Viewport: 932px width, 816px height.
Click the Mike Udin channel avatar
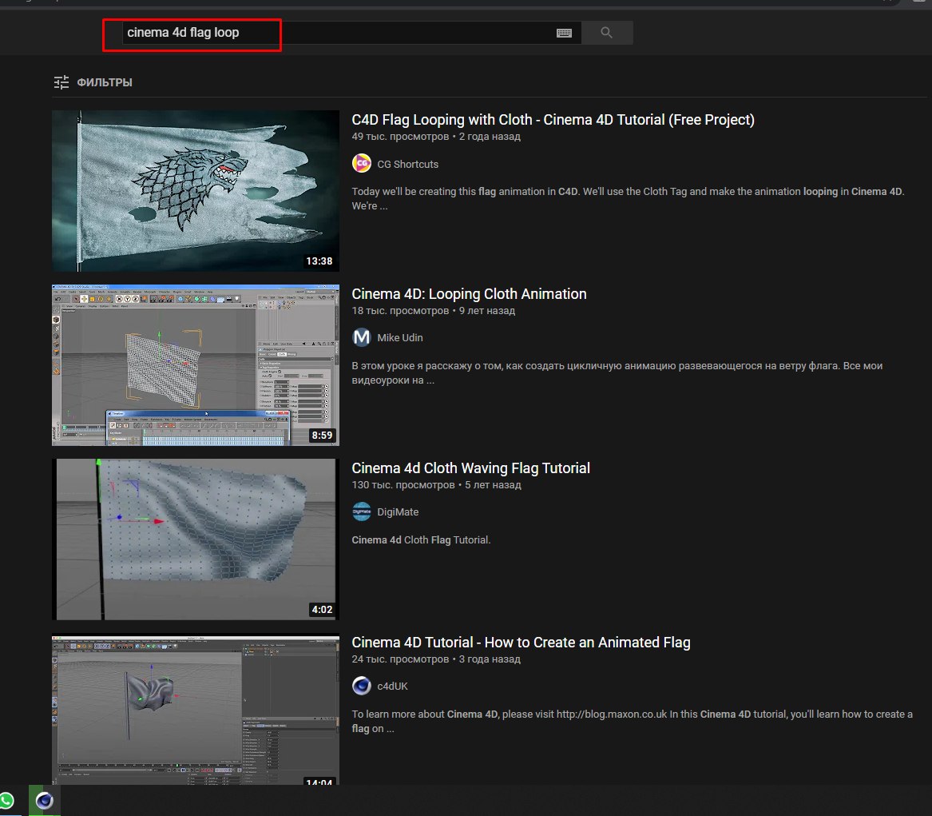[x=362, y=337]
